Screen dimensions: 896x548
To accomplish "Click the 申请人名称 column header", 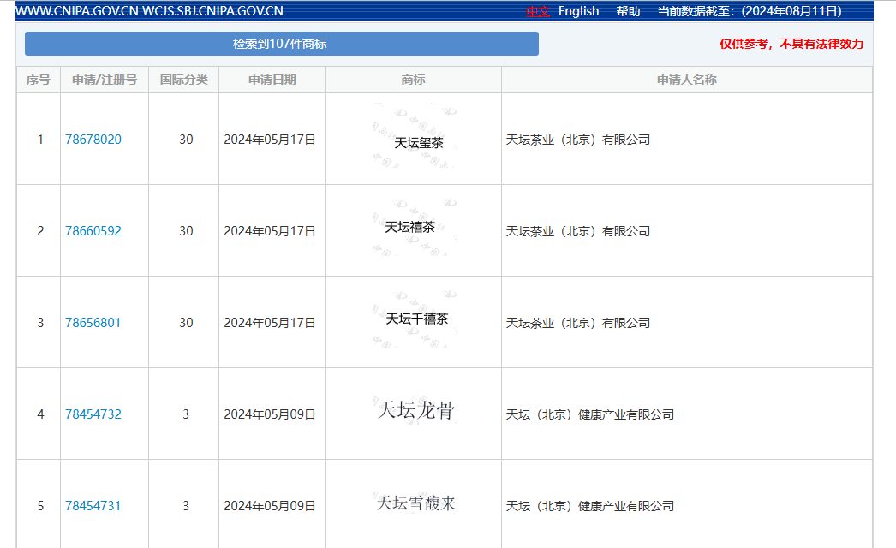I will click(687, 80).
